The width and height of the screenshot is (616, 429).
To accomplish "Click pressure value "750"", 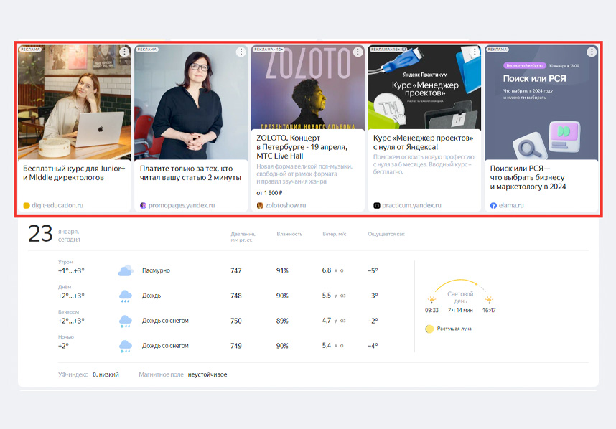I will 236,321.
